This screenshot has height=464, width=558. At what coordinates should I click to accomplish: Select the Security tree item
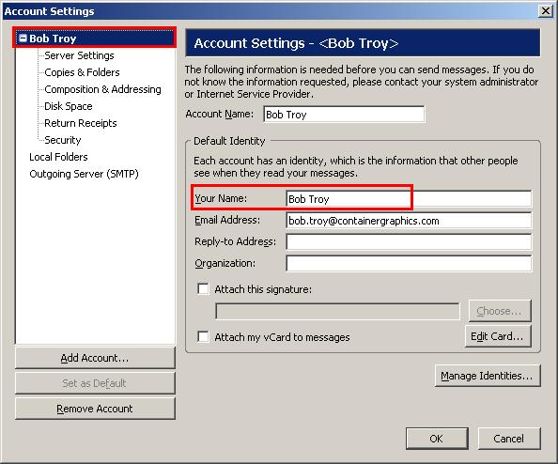[63, 140]
